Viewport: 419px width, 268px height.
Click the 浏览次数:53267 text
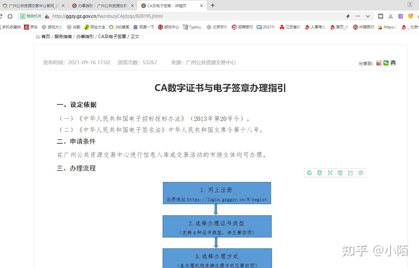137,62
